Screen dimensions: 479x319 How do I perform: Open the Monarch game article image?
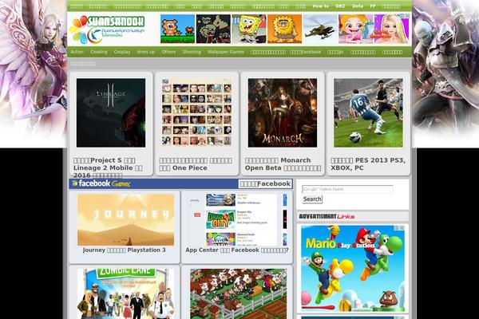tap(283, 113)
